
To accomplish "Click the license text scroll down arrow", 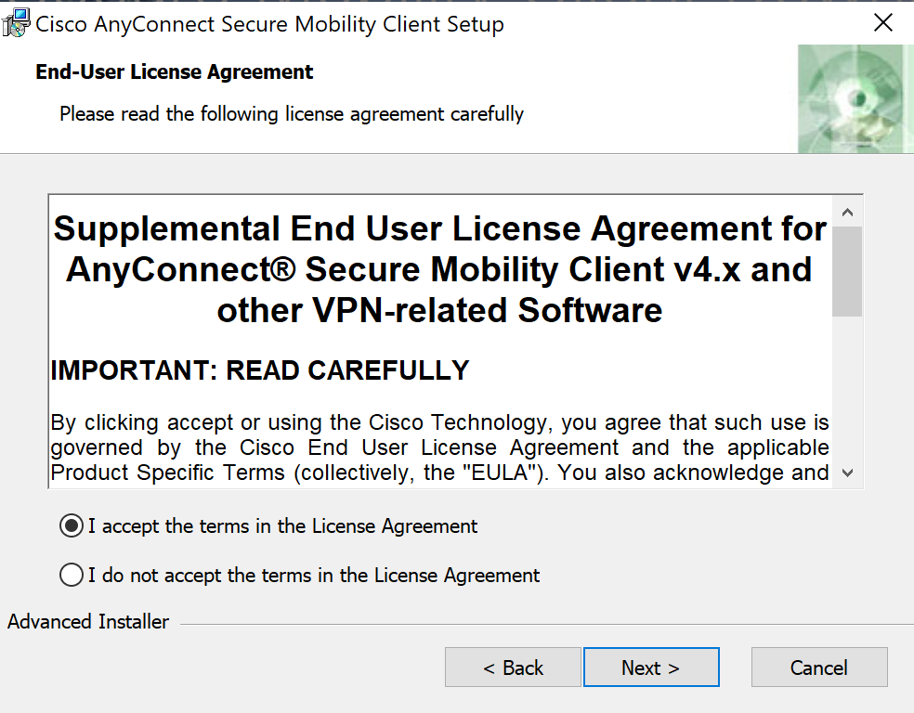I will [847, 473].
